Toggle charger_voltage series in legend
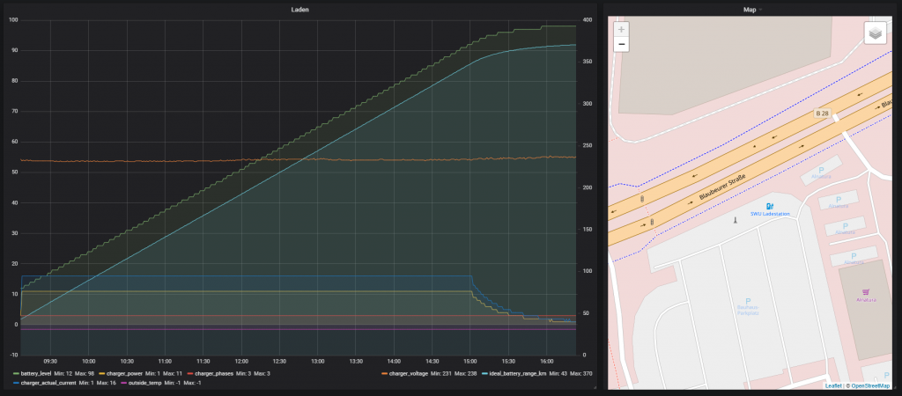 click(410, 374)
